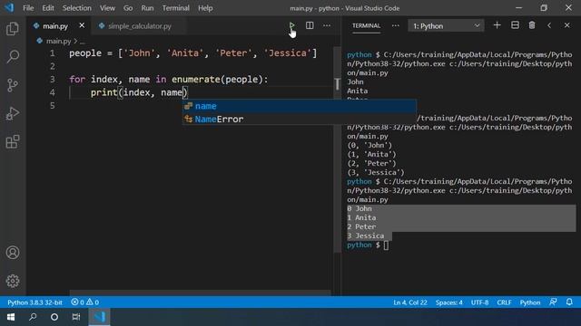Screen dimensions: 581x326
Task: Change encoding via UTF-8
Action: (479, 302)
